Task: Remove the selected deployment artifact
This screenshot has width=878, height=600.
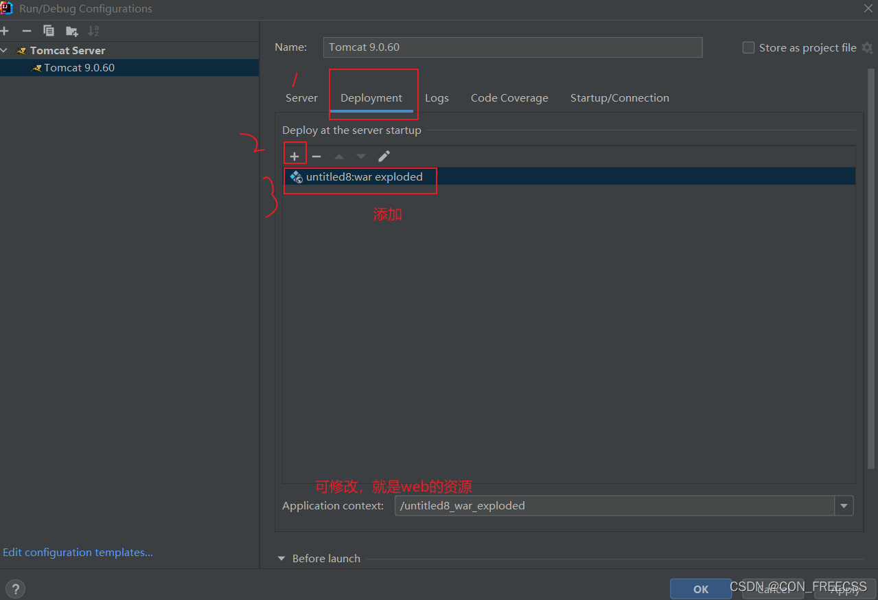Action: 316,157
